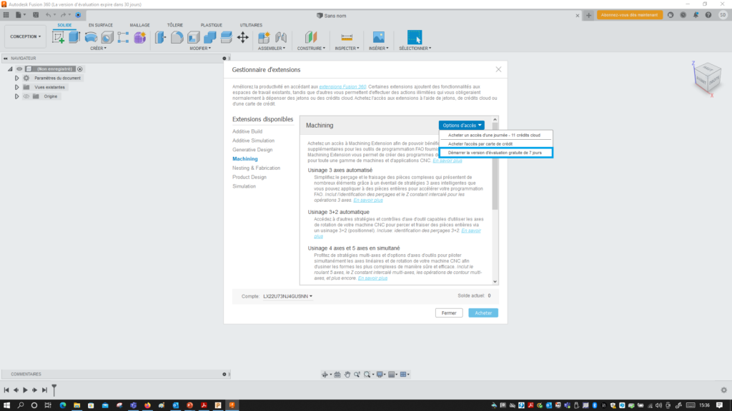
Task: Open the ASSEMBLER dropdown menu
Action: (x=271, y=48)
